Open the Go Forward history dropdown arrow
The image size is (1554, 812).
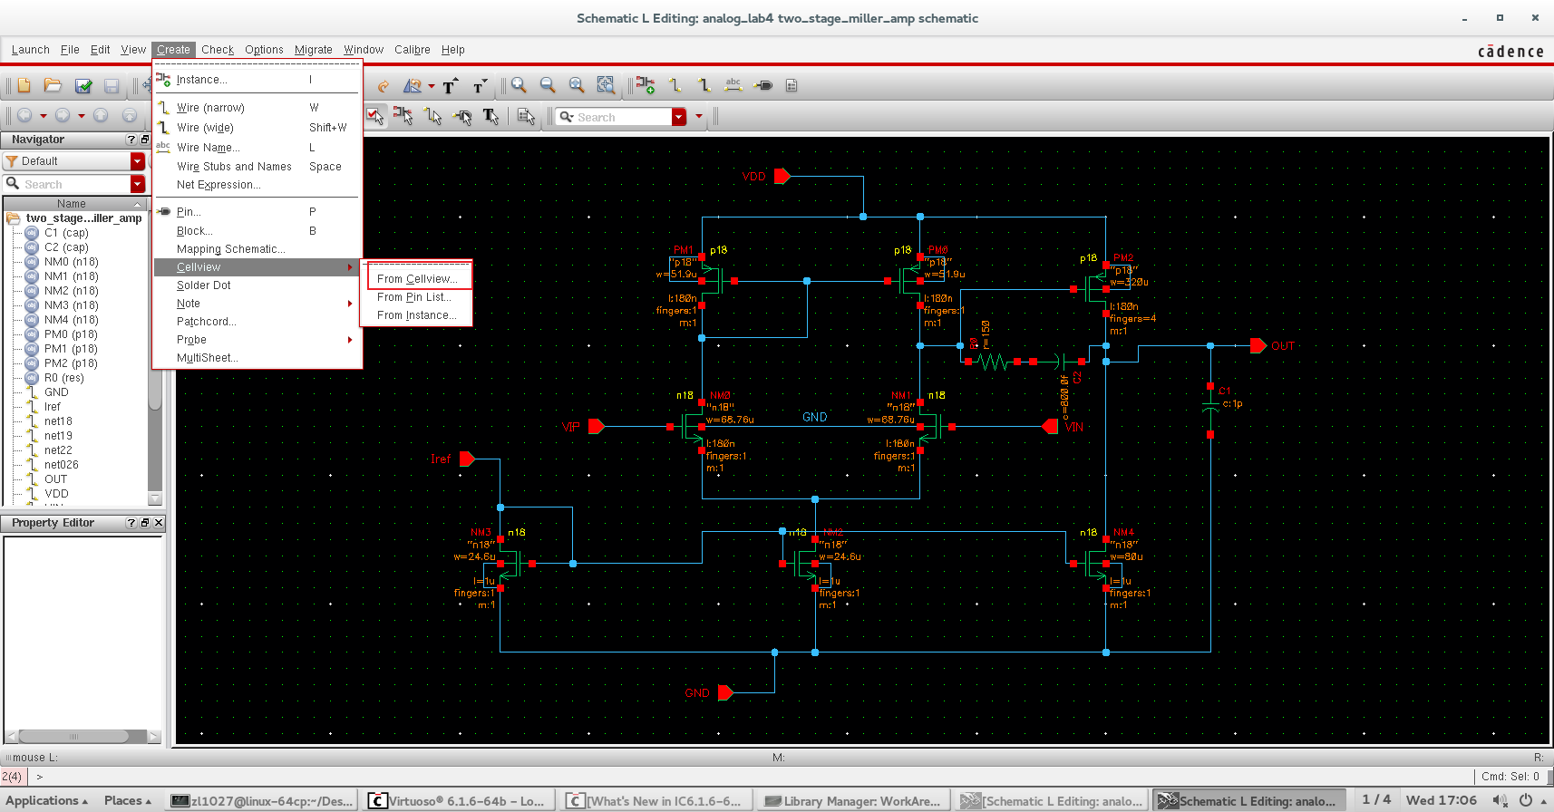point(81,116)
